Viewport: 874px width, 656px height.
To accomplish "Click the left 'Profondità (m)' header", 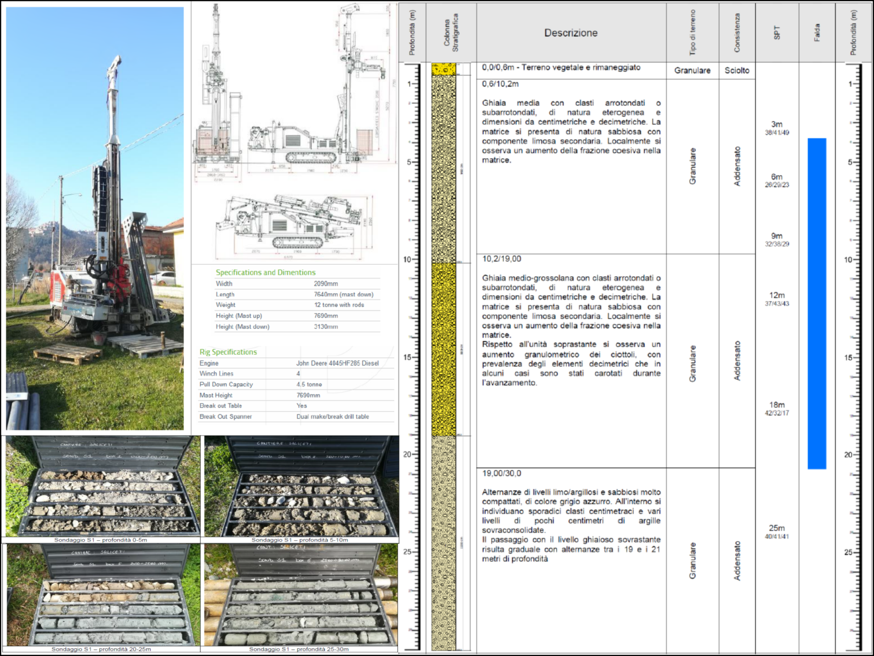I will 412,33.
